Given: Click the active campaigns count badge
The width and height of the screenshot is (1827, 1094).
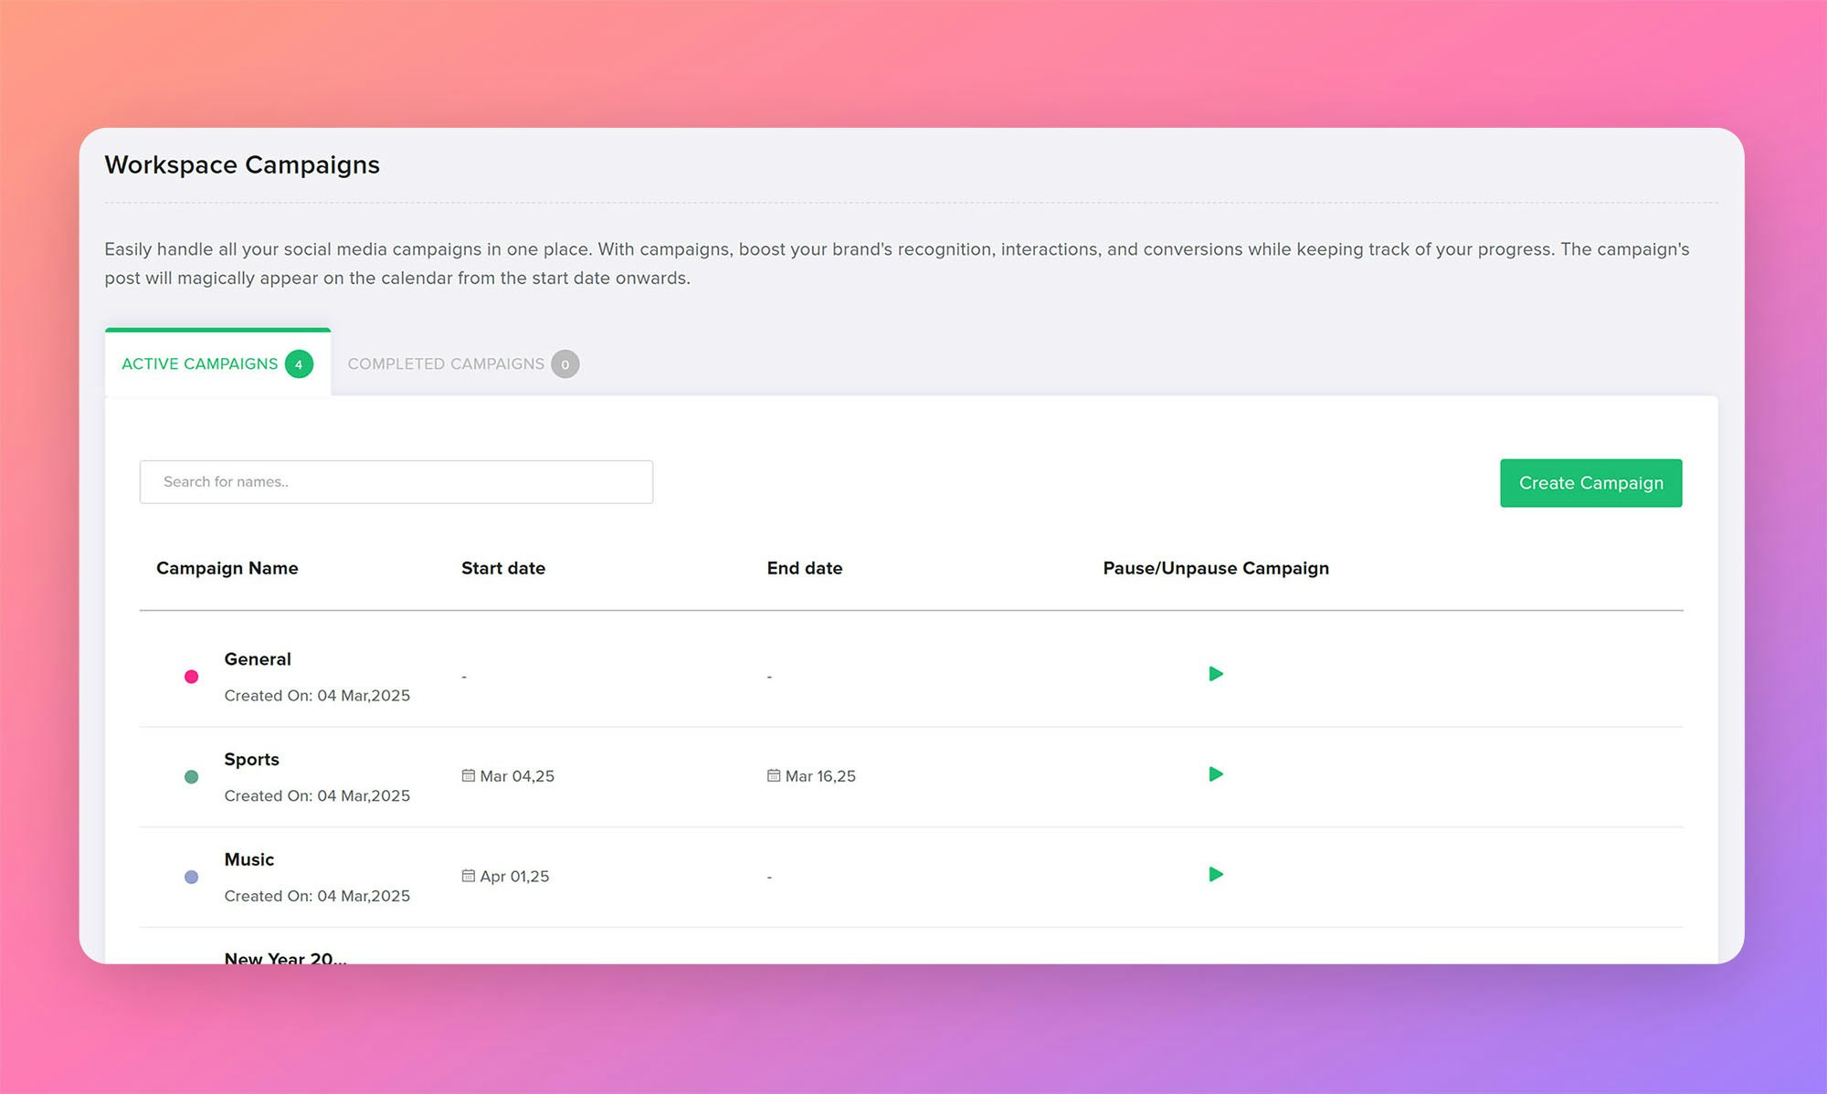Looking at the screenshot, I should [299, 364].
